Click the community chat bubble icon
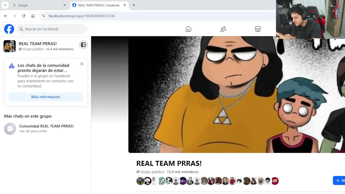Screen dimensions: 345x194 [x=10, y=129]
